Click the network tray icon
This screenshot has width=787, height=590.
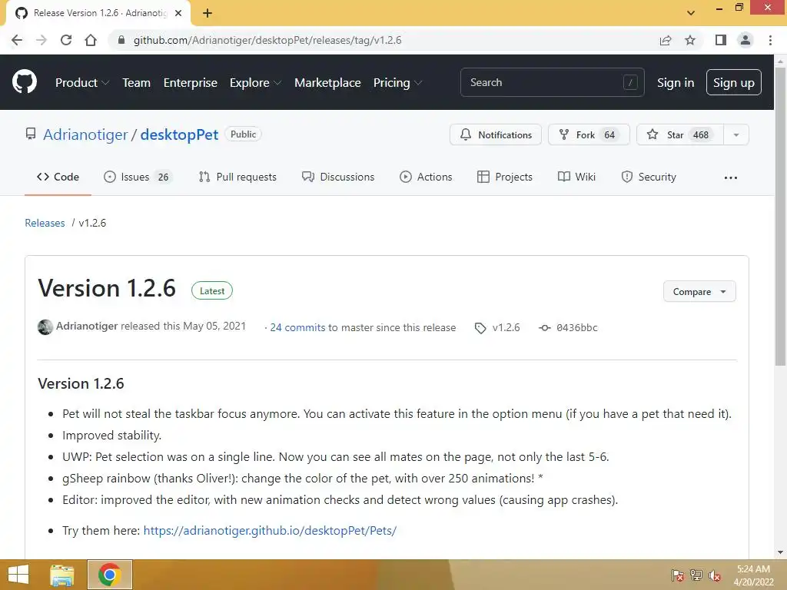tap(696, 575)
